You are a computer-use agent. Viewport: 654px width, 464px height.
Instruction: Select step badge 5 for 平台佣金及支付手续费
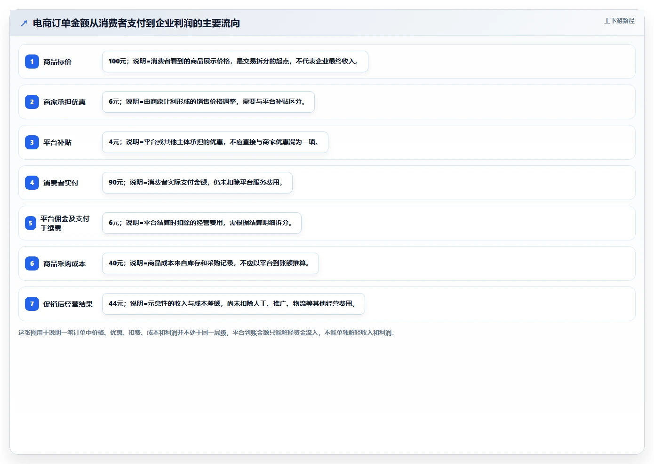point(31,223)
